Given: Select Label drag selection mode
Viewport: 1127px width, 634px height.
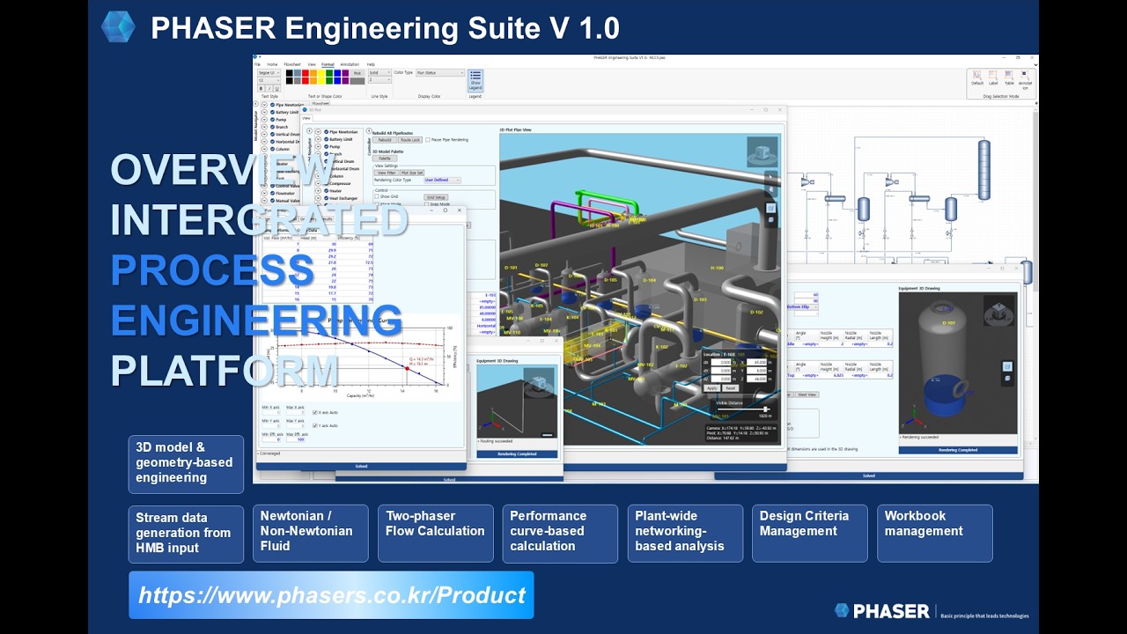Looking at the screenshot, I should point(993,77).
